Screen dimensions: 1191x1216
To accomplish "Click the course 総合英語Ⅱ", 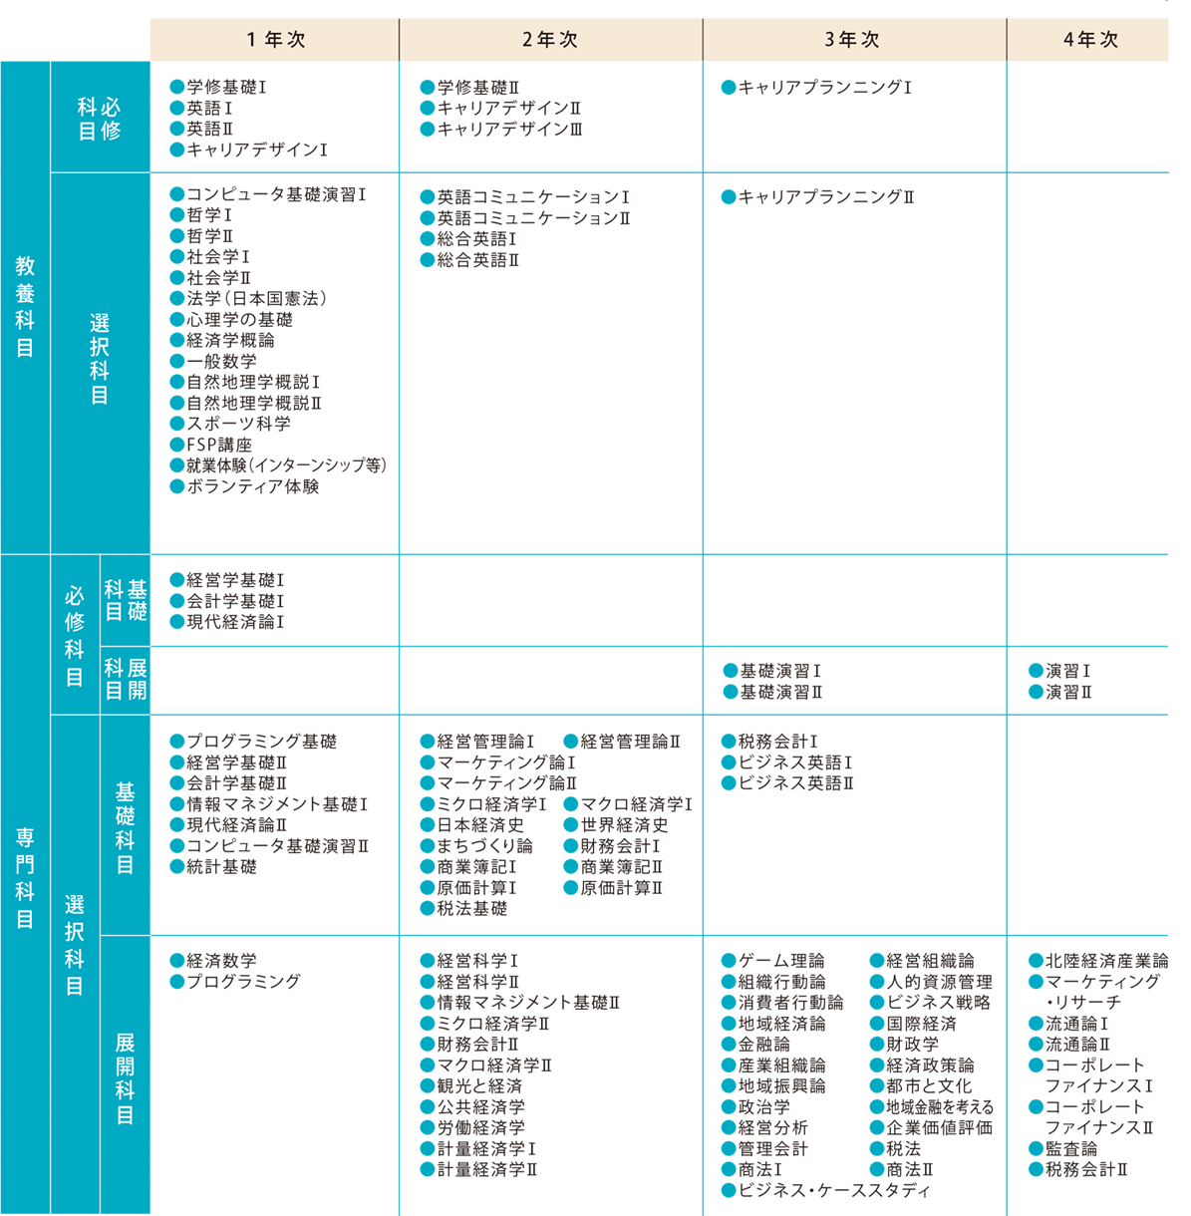I will click(470, 260).
